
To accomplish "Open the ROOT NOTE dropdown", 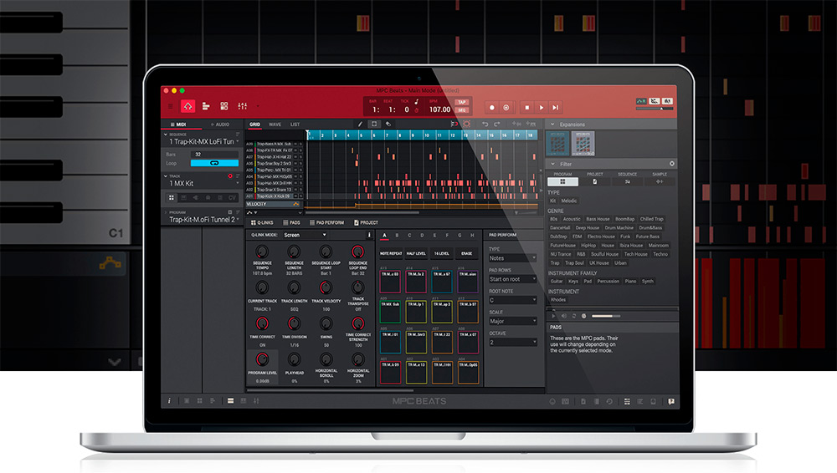I will tap(512, 300).
